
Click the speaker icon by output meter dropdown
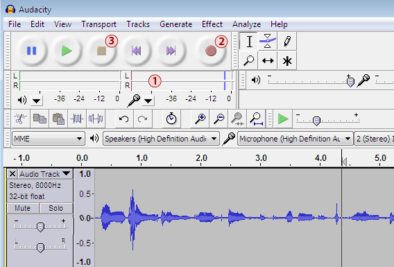coord(22,101)
